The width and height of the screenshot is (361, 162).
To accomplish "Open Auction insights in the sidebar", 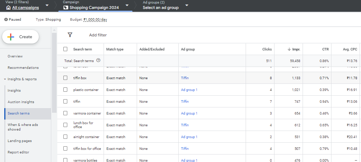I will click(x=21, y=102).
